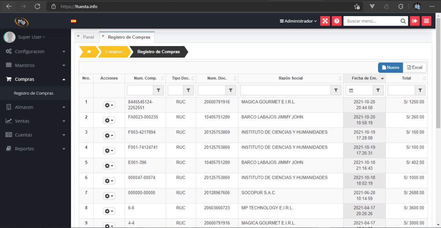
Task: Click the filter icon for Num. Comp.
Action: [158, 90]
